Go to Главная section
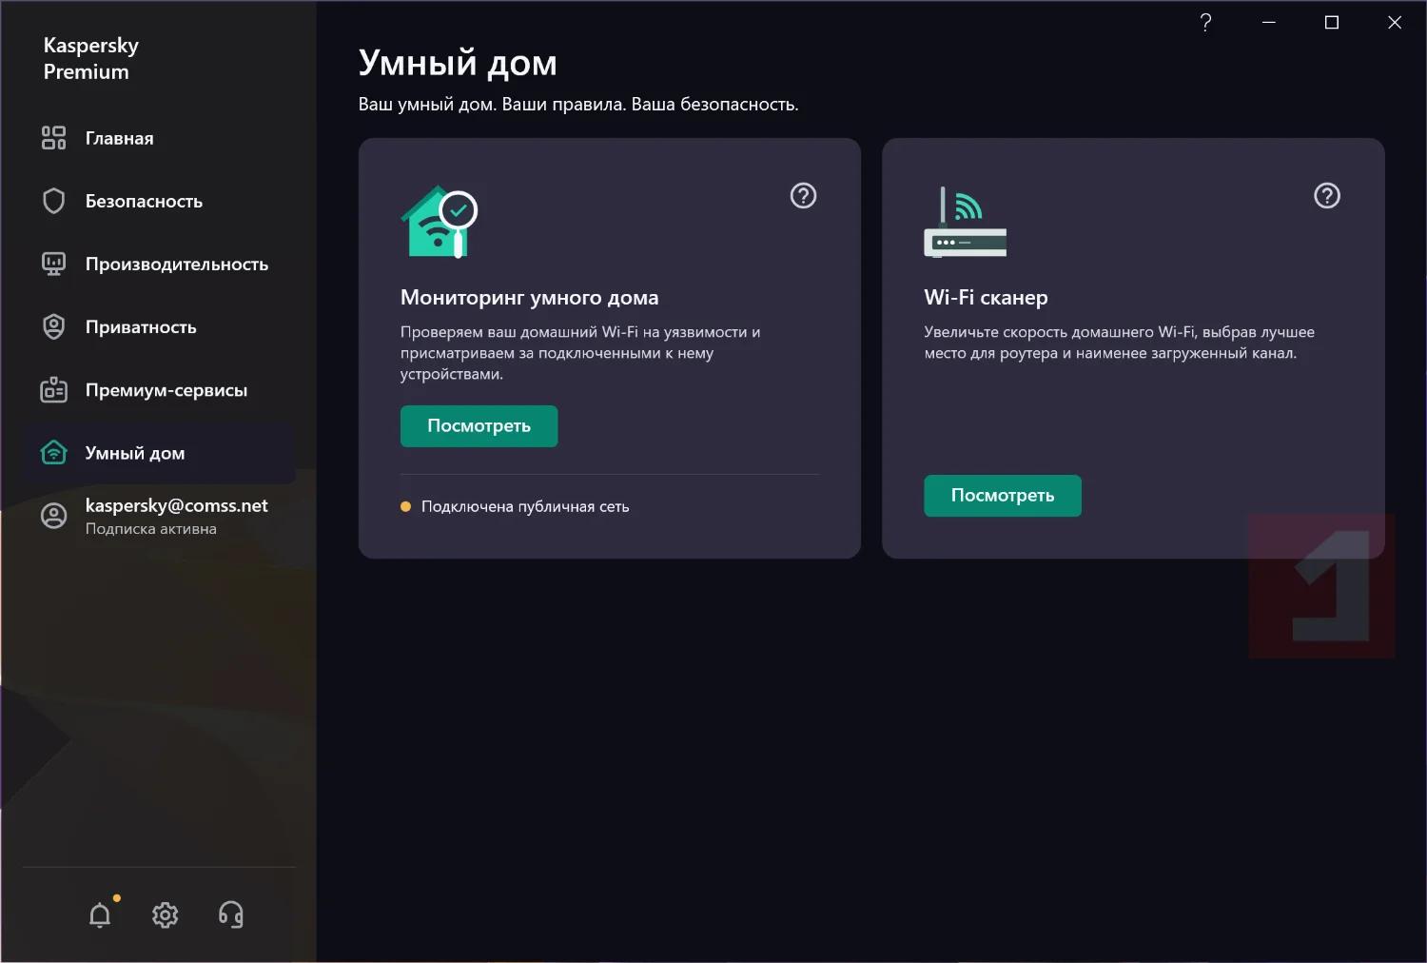 159,138
